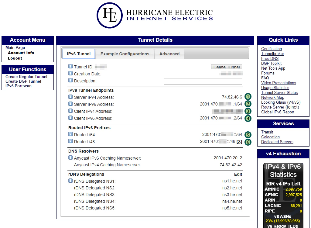Click the IPv4 & IPv6 Statistics widget
311x228 pixels.
(x=283, y=195)
